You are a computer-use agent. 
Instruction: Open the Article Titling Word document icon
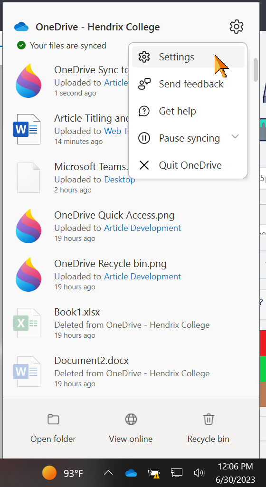27,129
